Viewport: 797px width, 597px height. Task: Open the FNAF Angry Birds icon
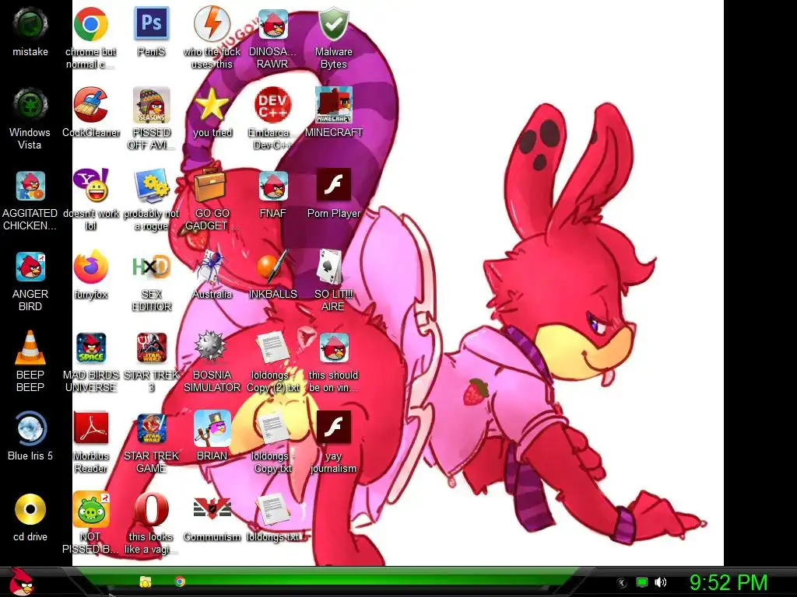[x=273, y=185]
